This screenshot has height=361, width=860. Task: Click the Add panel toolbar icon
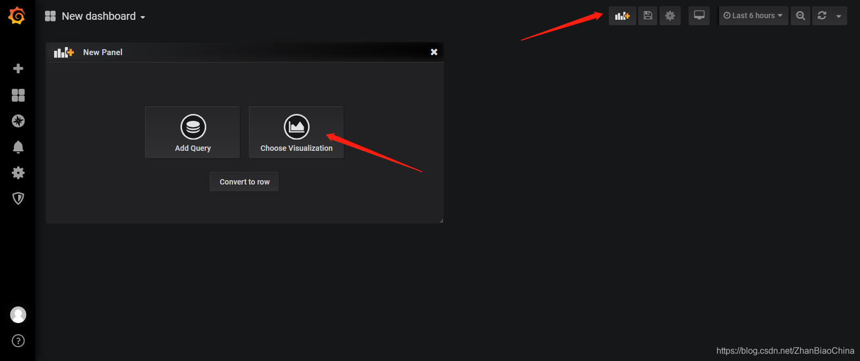coord(622,16)
